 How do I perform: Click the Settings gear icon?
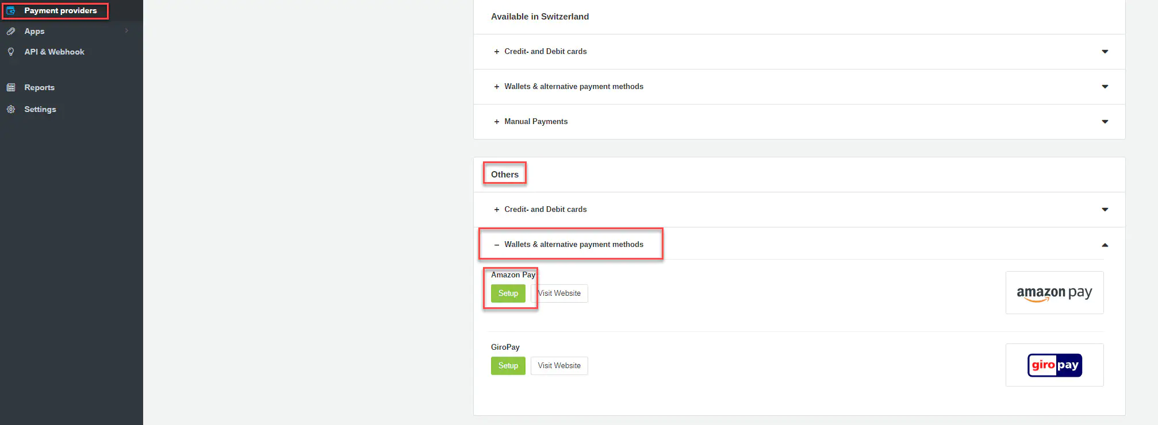[10, 109]
